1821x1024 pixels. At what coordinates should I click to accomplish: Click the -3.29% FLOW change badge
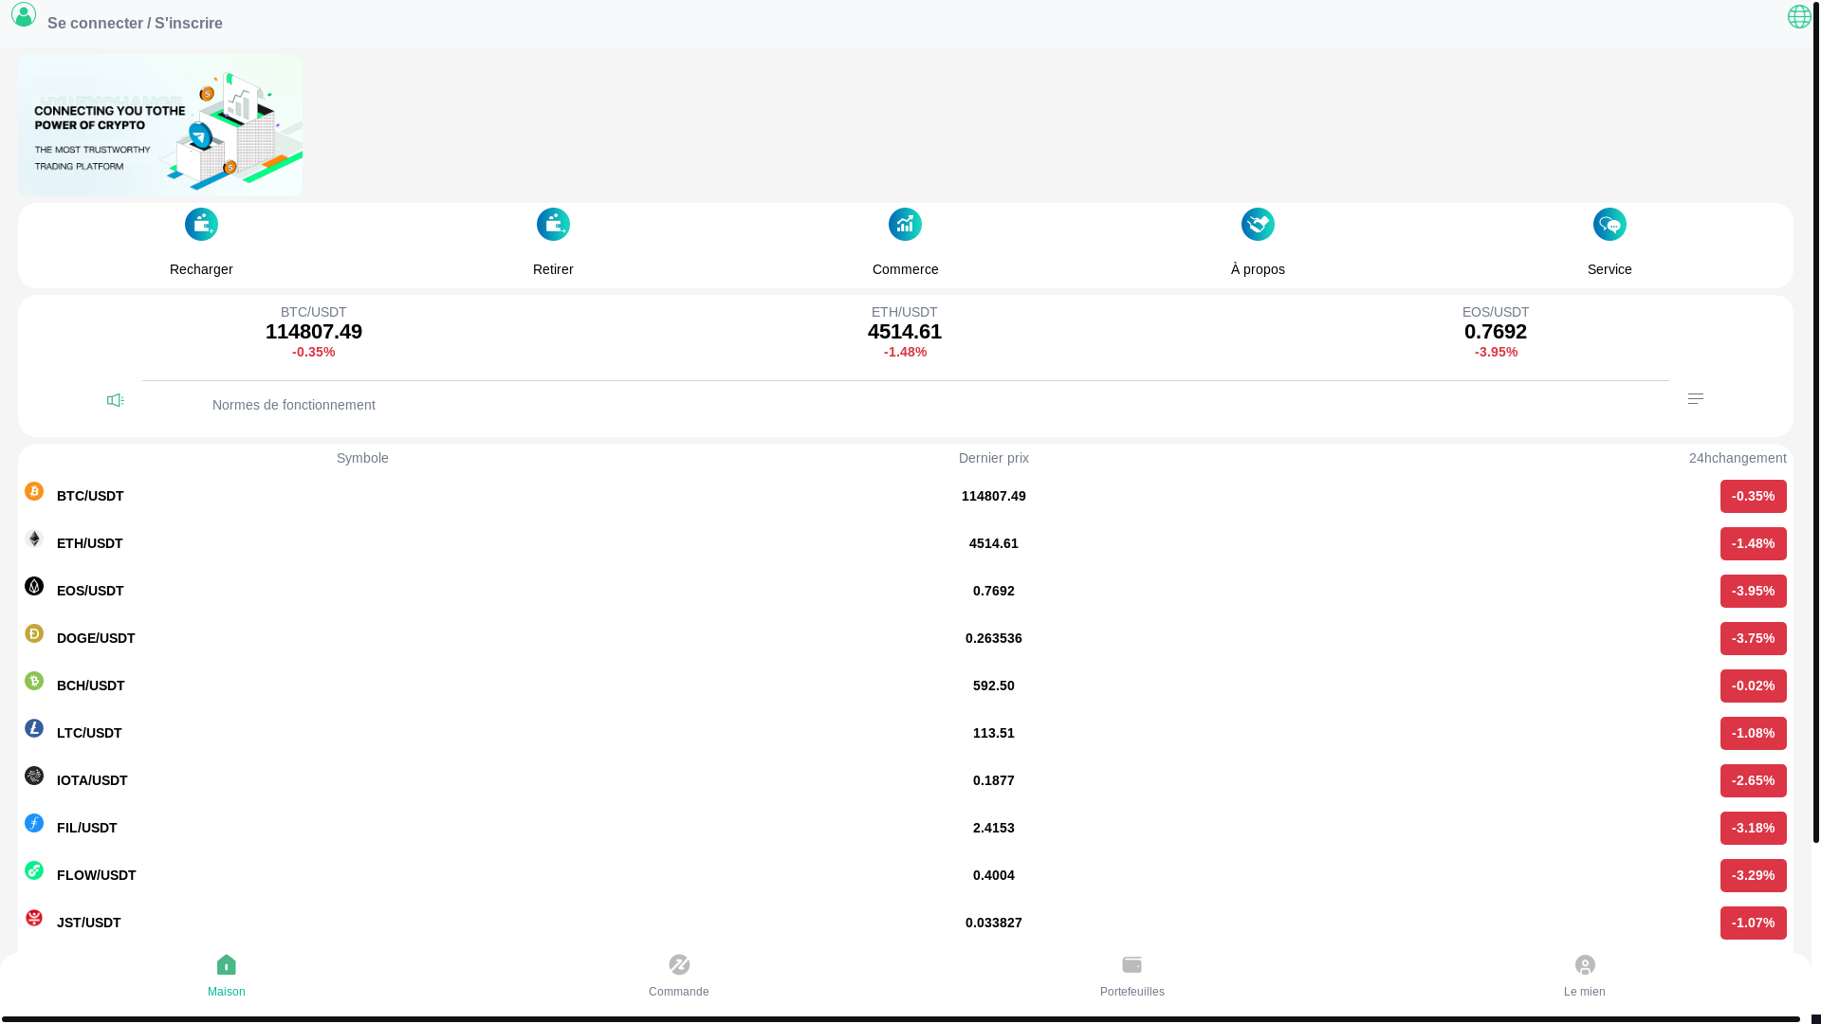1753,875
